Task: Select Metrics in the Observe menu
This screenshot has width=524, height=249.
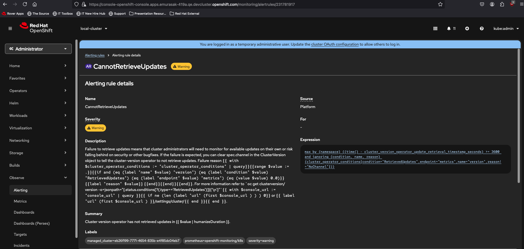Action: (x=20, y=201)
